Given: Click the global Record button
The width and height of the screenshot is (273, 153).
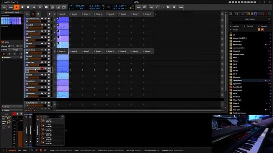Looking at the screenshot, I should pyautogui.click(x=28, y=7).
